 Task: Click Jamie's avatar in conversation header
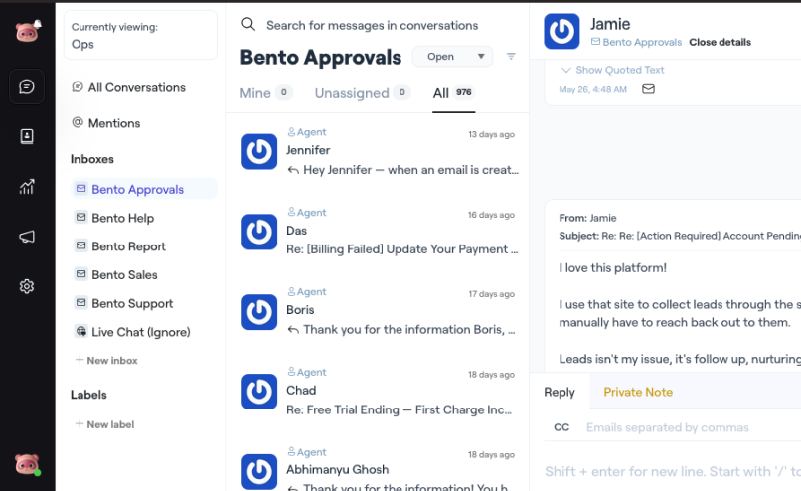[561, 31]
